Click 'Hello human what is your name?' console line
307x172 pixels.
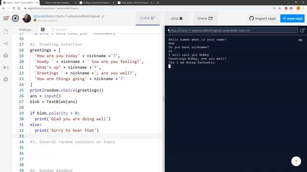click(x=197, y=40)
